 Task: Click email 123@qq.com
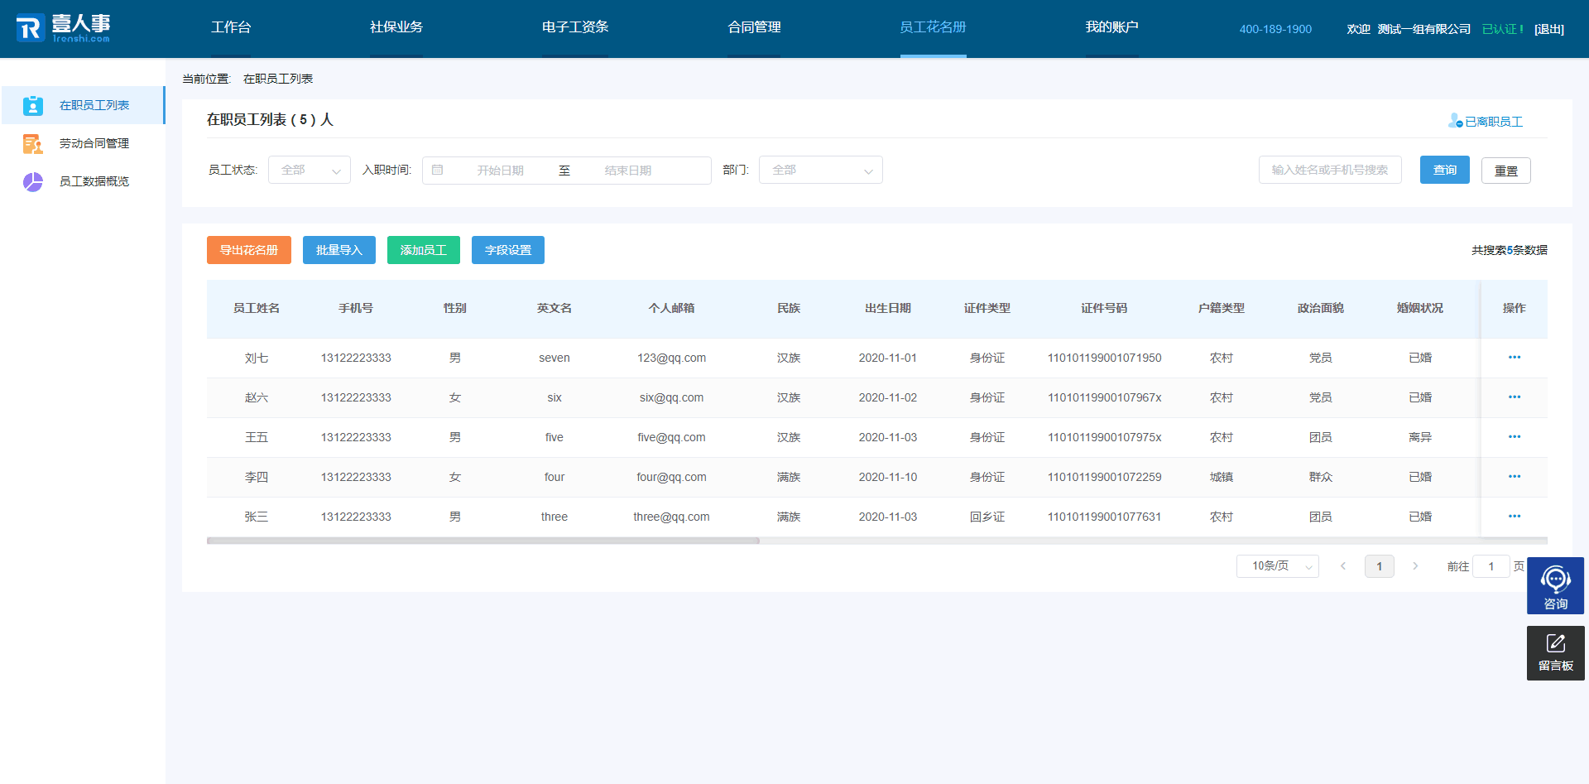tap(671, 358)
